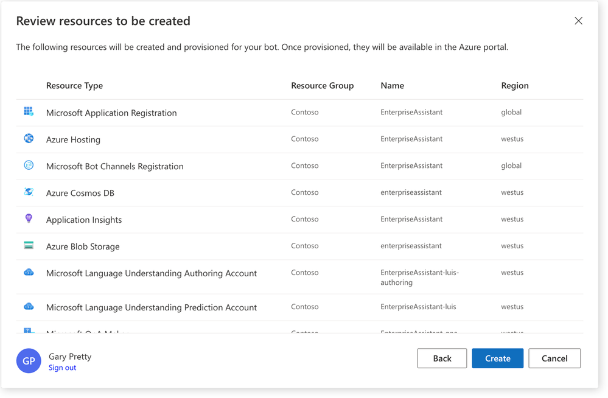Sign out of Gary Pretty account
608x398 pixels.
[x=63, y=368]
